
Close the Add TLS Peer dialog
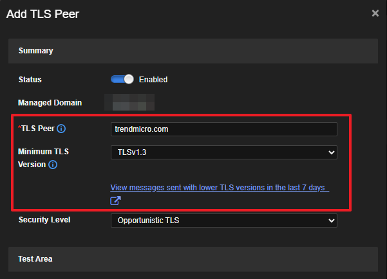coord(375,13)
